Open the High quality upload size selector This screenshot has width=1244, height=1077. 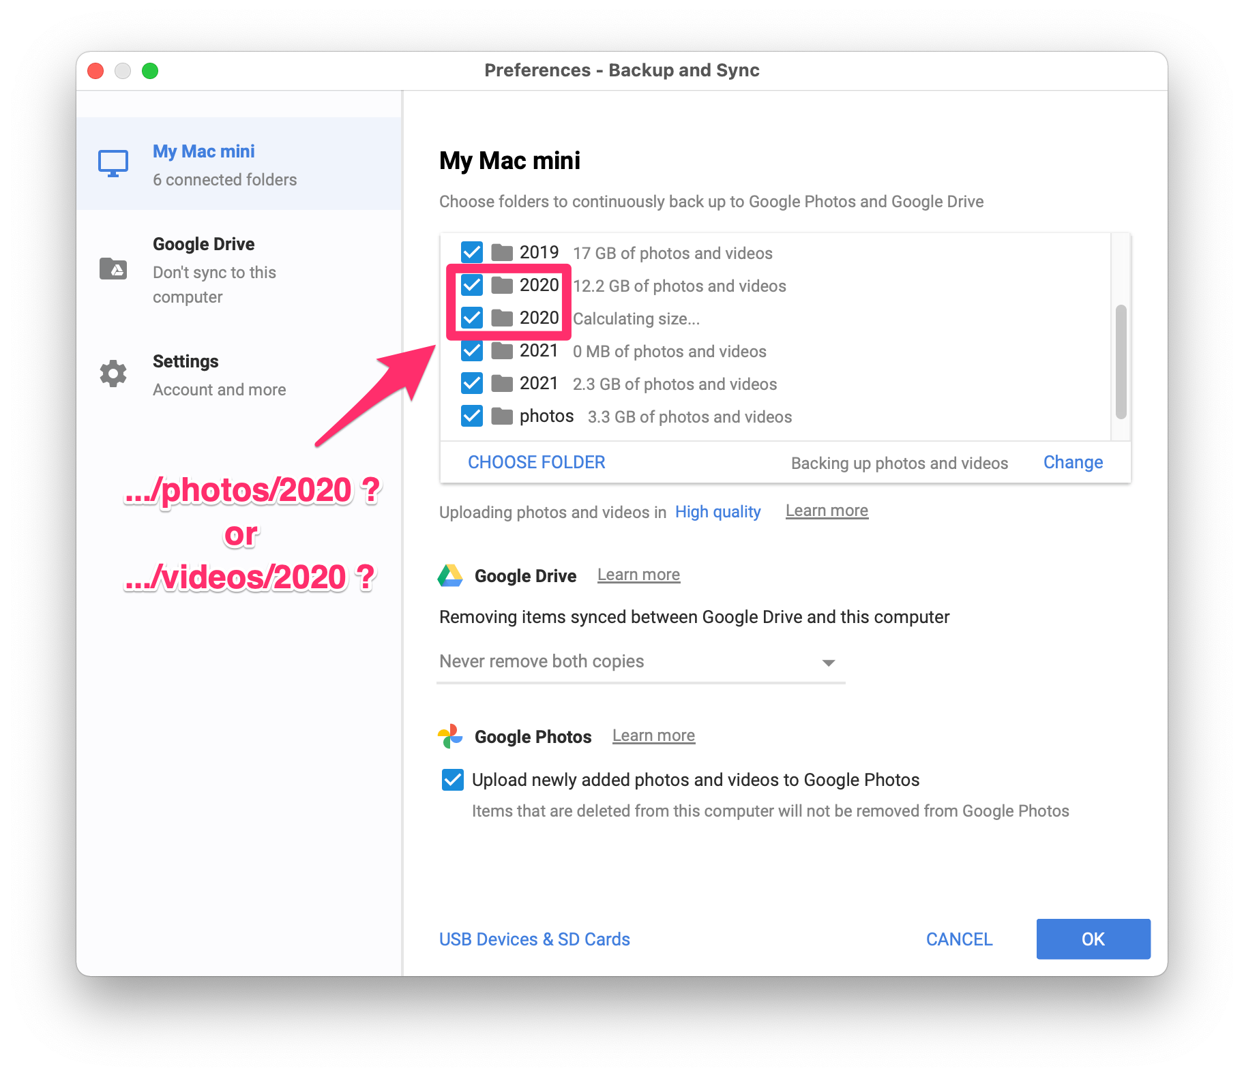(x=717, y=512)
